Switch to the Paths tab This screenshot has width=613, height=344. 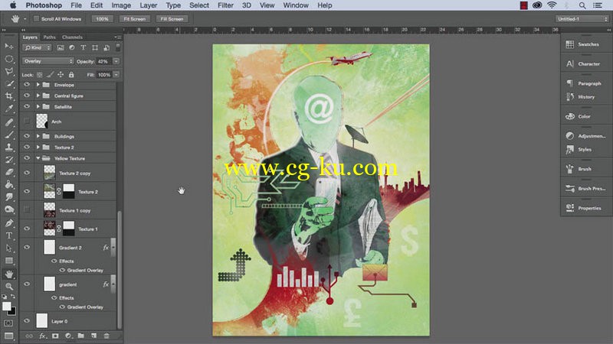50,37
